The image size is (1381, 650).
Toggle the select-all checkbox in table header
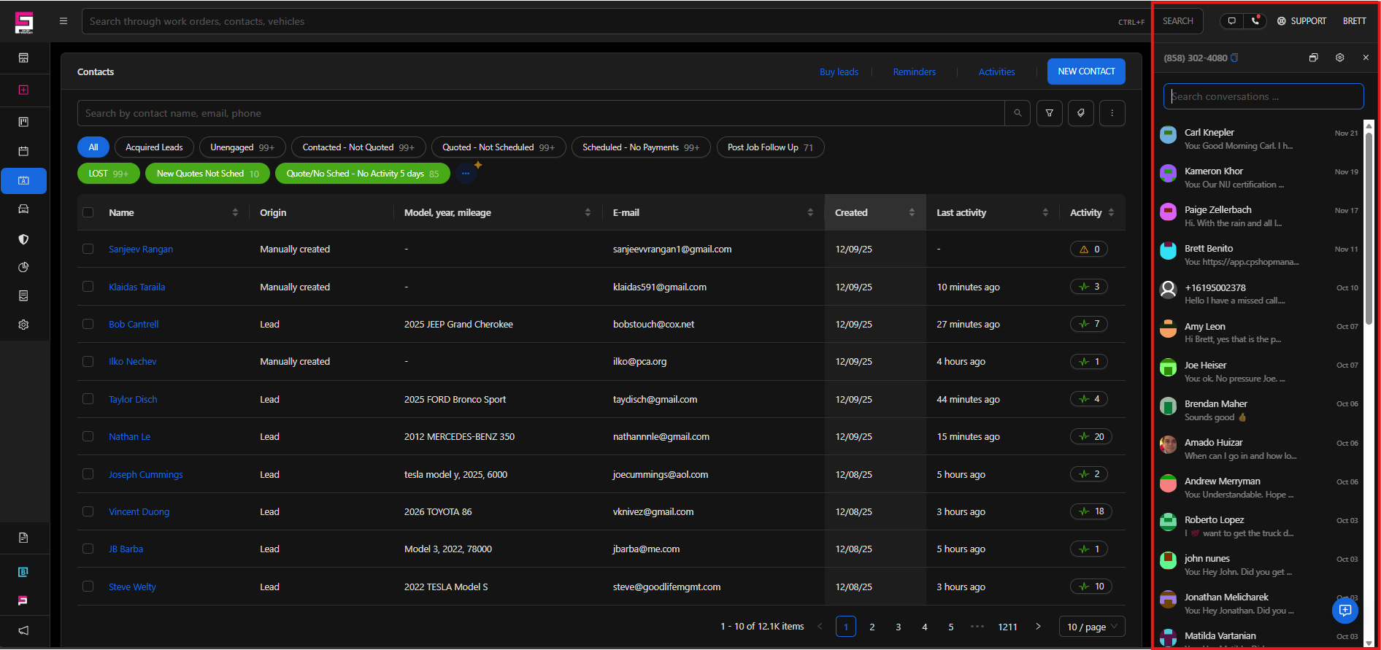[88, 212]
